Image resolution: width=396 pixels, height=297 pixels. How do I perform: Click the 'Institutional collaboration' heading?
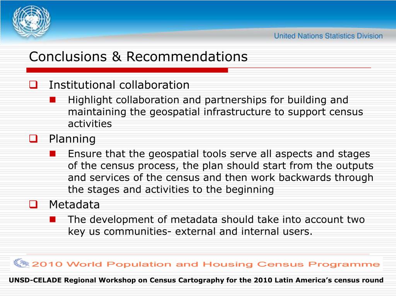119,85
